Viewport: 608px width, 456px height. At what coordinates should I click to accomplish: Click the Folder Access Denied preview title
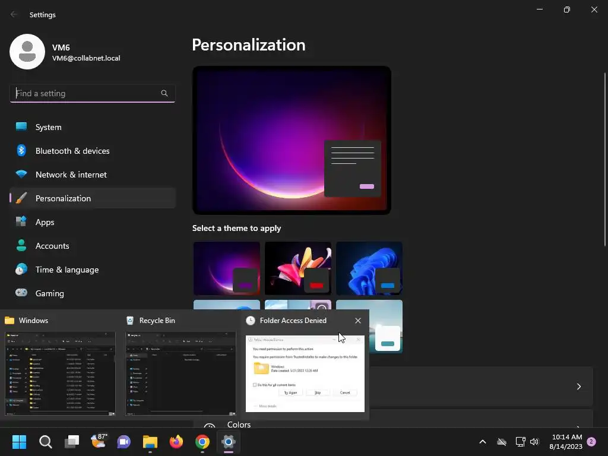point(293,321)
